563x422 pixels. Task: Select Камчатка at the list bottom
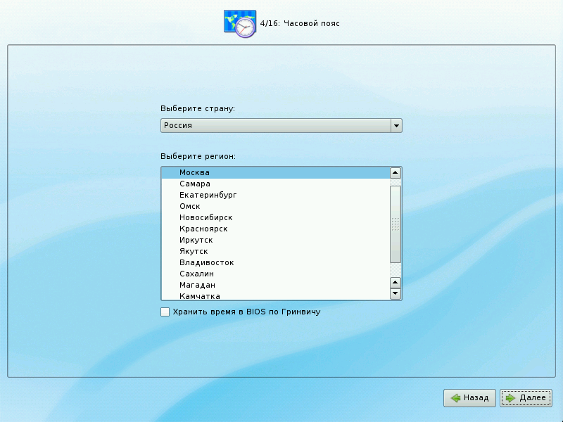[199, 296]
